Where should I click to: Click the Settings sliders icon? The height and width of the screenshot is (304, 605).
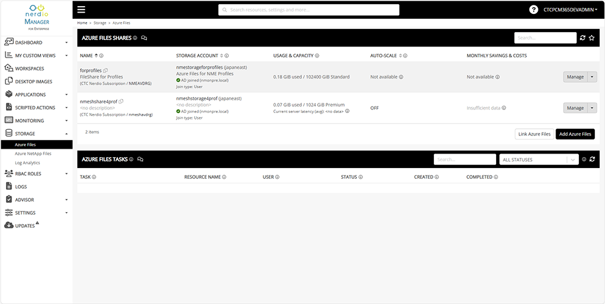tap(8, 213)
